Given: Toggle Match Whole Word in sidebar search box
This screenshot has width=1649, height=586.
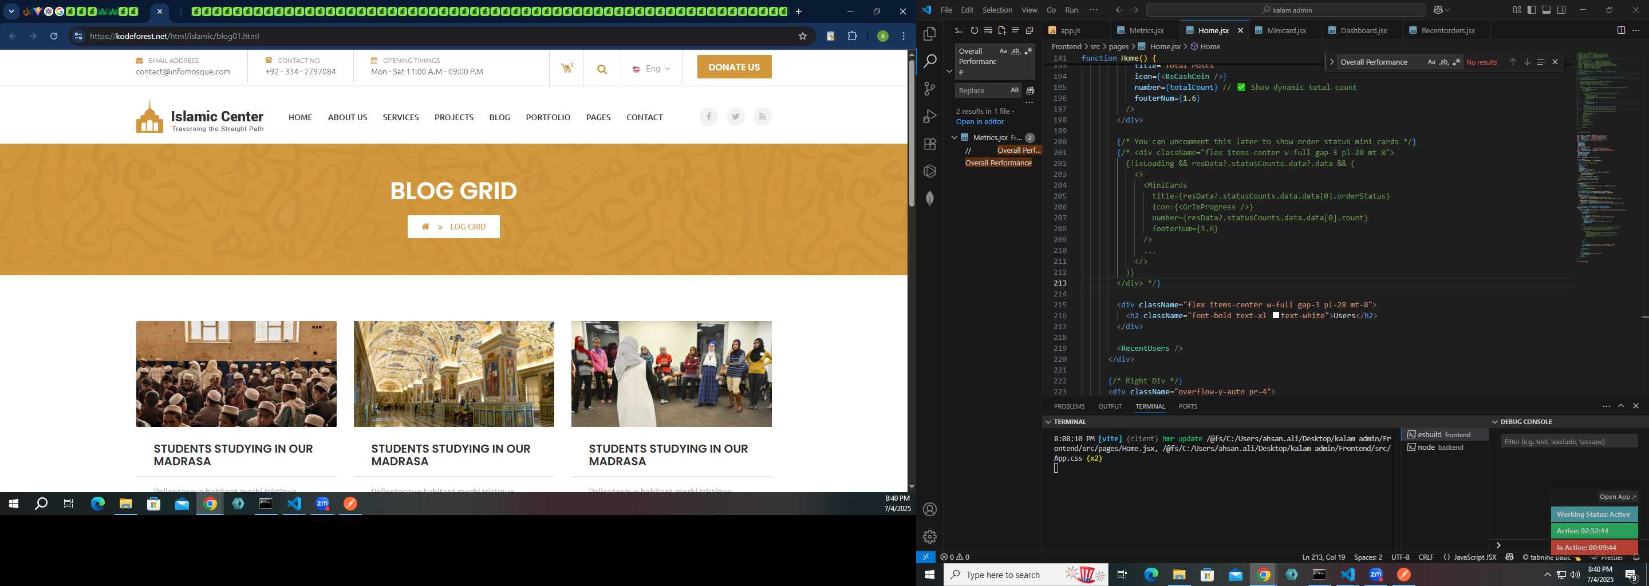Looking at the screenshot, I should click(x=1016, y=51).
